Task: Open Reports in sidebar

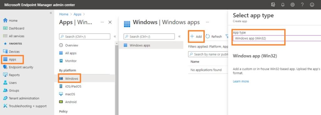Action: (12, 75)
